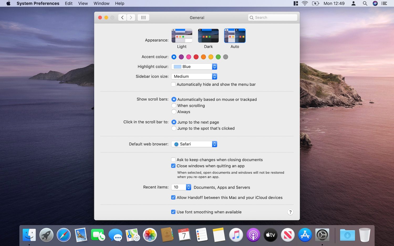The image size is (394, 246).
Task: Open Photos from the Dock
Action: coord(150,235)
